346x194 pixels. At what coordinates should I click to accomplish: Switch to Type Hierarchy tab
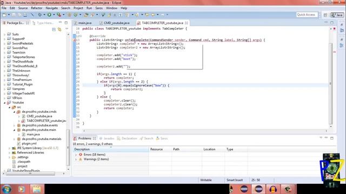tap(43, 23)
